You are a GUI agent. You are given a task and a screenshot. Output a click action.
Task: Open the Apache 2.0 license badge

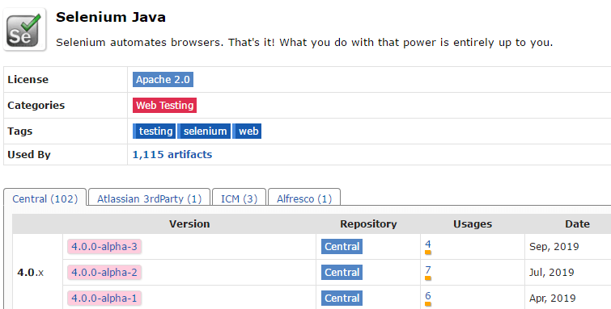[163, 79]
